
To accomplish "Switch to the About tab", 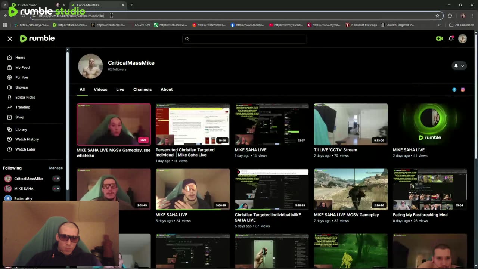I will [167, 90].
